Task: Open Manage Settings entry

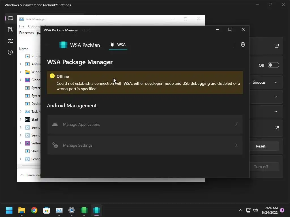Action: tap(145, 145)
